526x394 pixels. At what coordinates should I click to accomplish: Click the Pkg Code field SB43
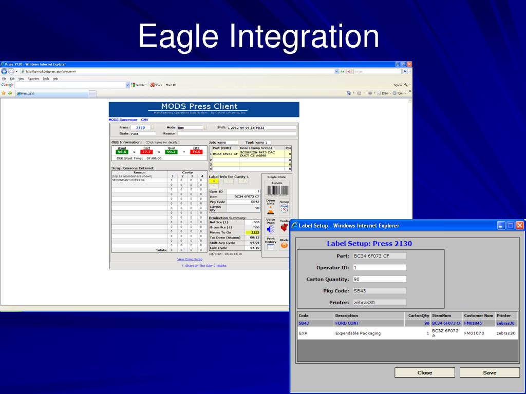point(380,291)
